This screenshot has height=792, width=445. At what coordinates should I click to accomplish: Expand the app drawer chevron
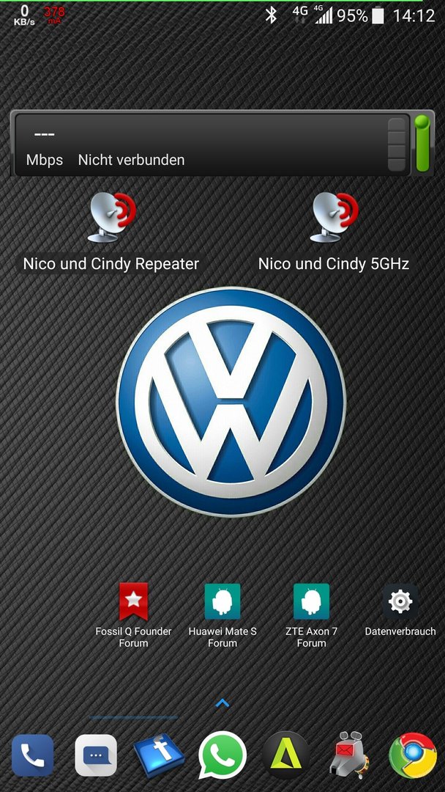pos(222,703)
